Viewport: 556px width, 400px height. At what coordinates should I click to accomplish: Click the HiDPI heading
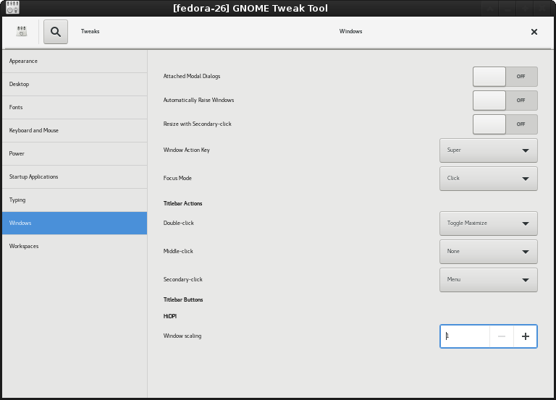170,316
